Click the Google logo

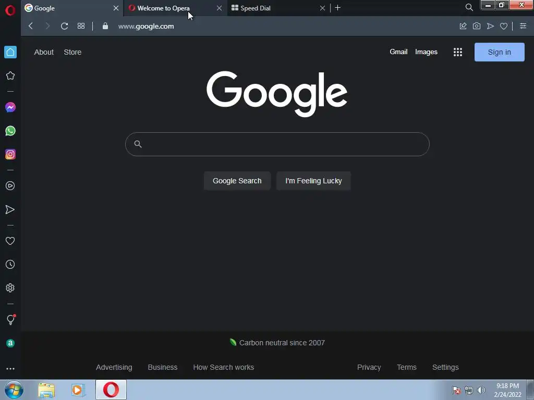pos(277,94)
